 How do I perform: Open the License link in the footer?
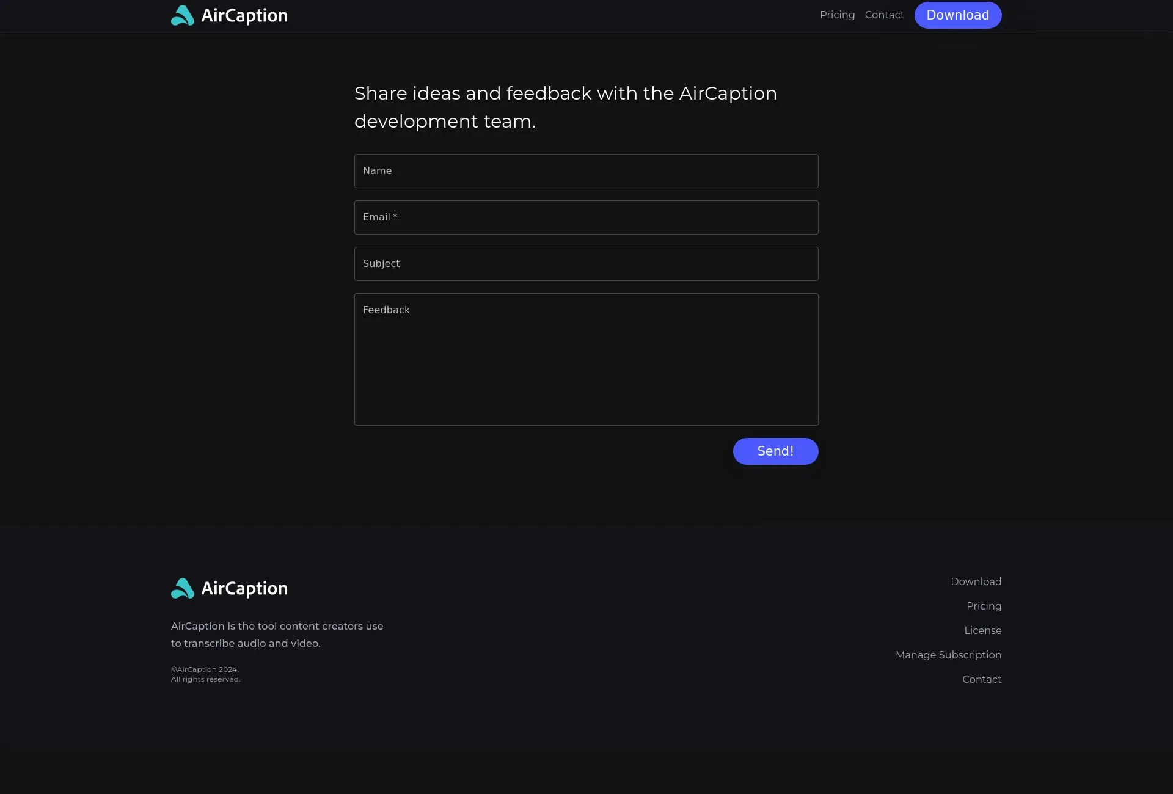click(x=982, y=630)
